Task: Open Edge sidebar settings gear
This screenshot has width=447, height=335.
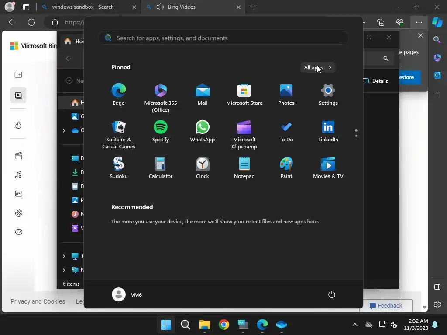Action: click(x=437, y=304)
